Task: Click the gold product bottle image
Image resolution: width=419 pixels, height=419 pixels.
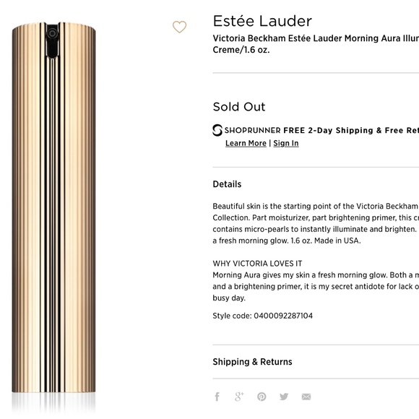Action: [x=53, y=209]
